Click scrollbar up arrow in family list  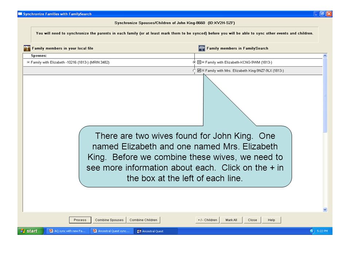[x=325, y=56]
